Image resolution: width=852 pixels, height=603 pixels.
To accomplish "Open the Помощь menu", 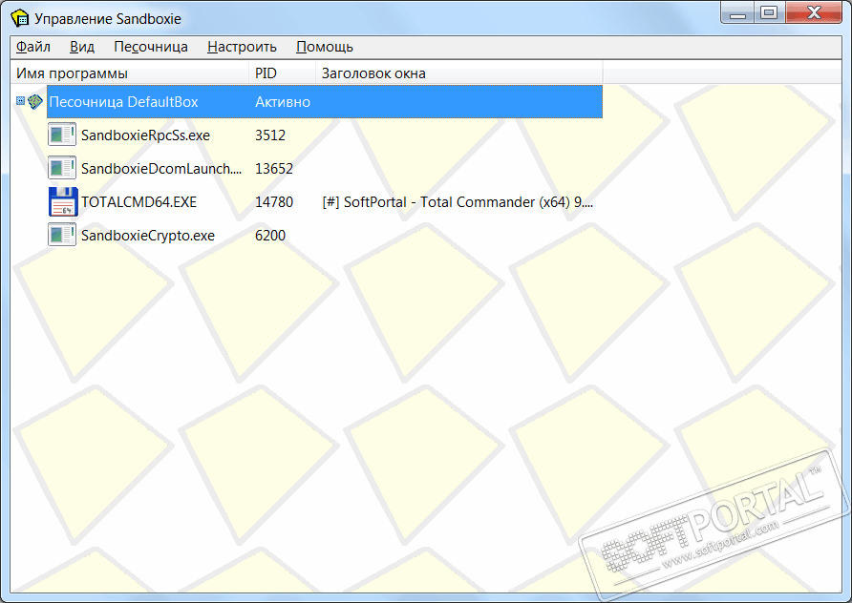I will [x=325, y=47].
